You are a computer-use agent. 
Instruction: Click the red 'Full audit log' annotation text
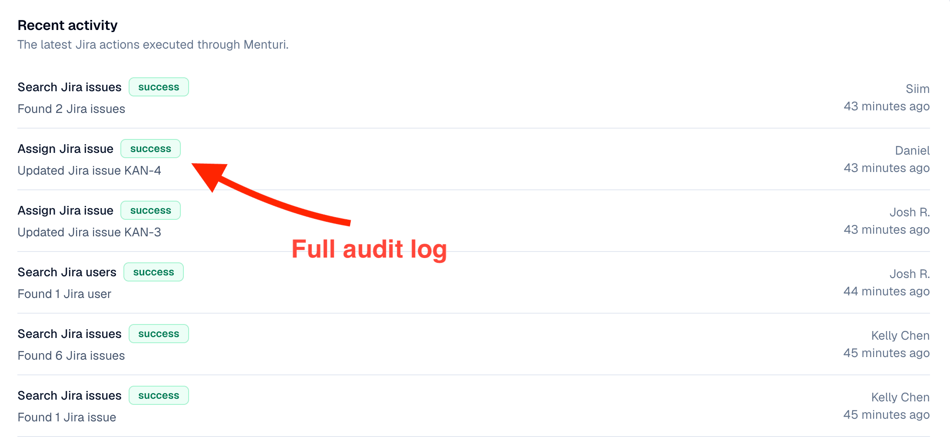369,250
